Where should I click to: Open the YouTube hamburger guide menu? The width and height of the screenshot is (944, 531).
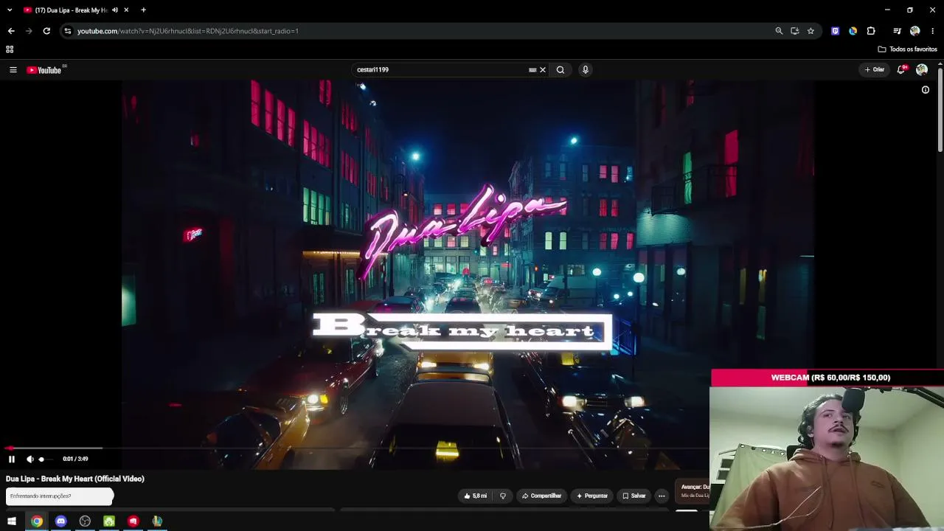click(x=13, y=70)
